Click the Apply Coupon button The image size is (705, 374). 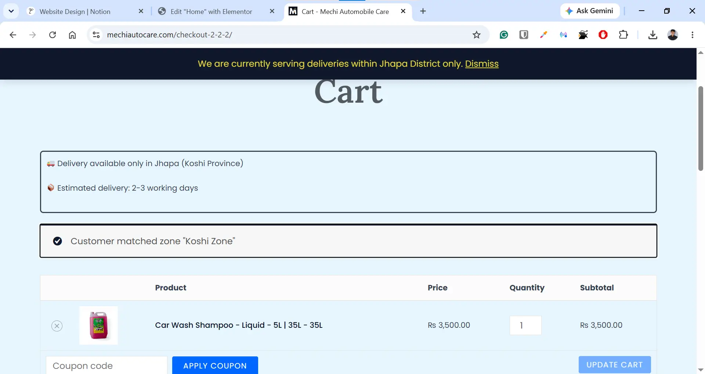click(x=215, y=366)
